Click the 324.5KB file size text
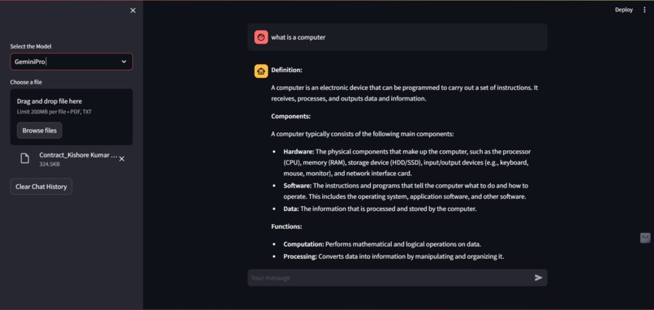The height and width of the screenshot is (310, 654). 49,165
